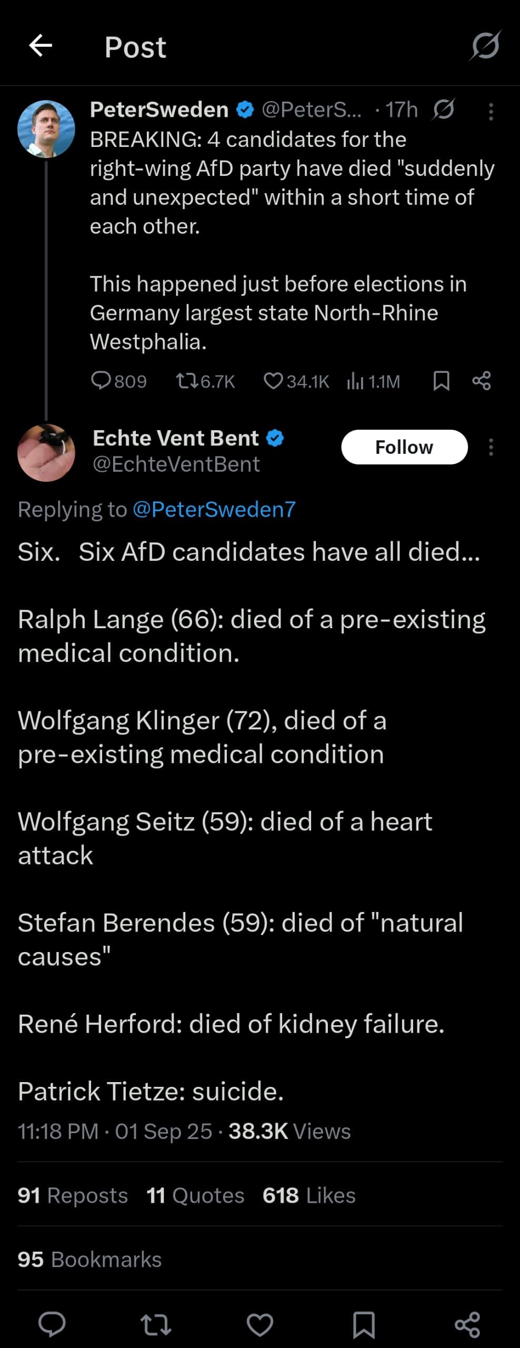
Task: Like PeterSweden's post with 34.1K likes
Action: pos(273,380)
